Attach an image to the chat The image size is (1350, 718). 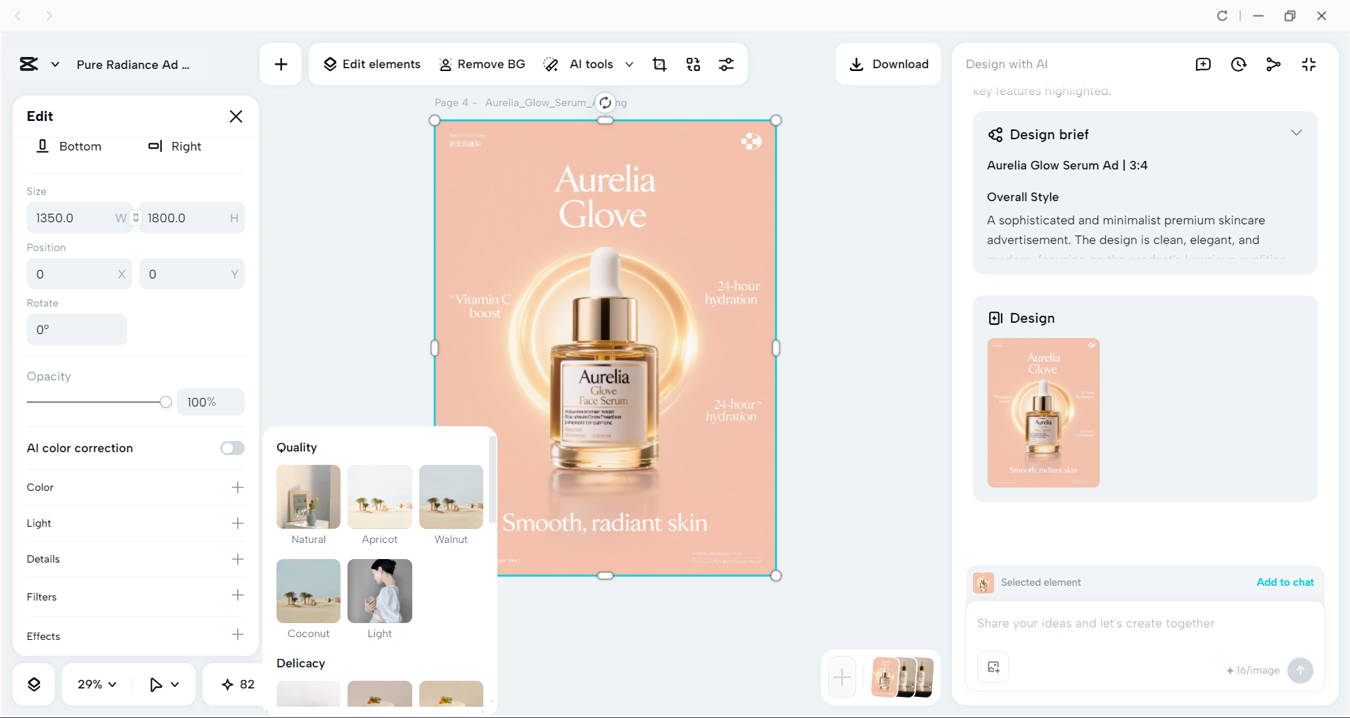(x=993, y=667)
